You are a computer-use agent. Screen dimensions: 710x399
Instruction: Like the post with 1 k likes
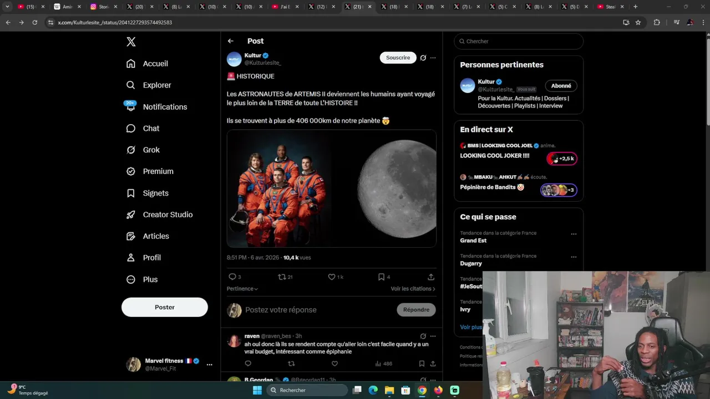[332, 277]
